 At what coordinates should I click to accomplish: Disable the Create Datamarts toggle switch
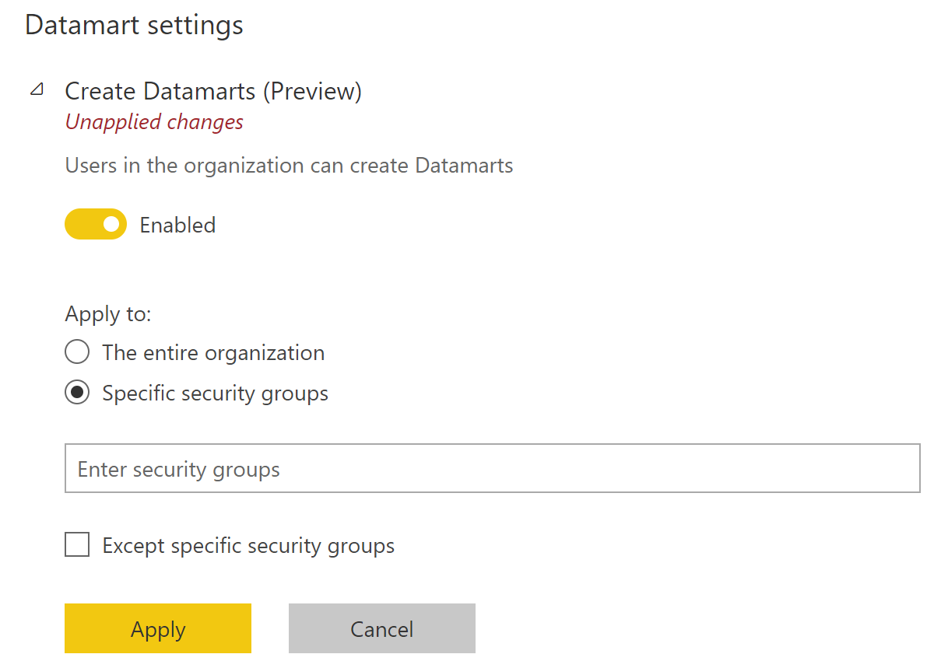tap(95, 224)
